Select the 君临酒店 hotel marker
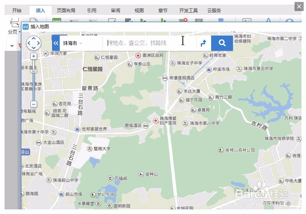 [x=146, y=126]
